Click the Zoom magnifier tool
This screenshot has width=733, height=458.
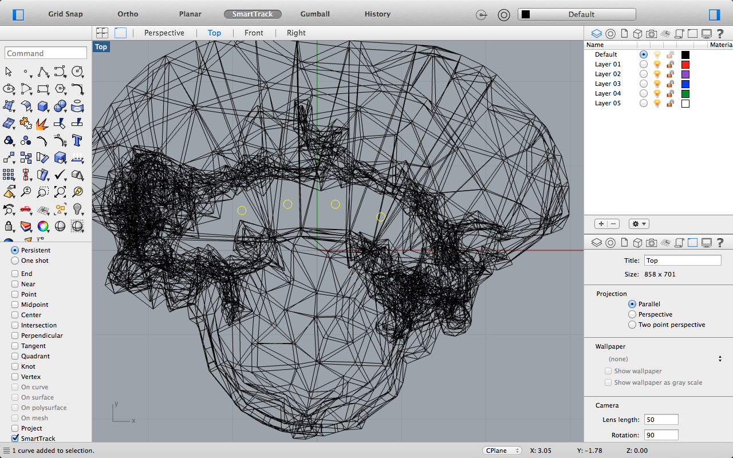point(26,192)
